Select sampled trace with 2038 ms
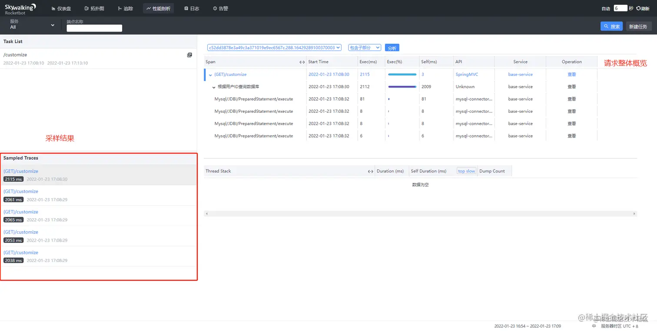Image resolution: width=657 pixels, height=331 pixels. [x=98, y=256]
